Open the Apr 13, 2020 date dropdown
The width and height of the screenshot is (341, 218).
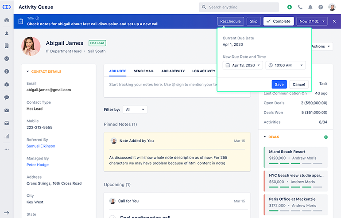coord(243,65)
